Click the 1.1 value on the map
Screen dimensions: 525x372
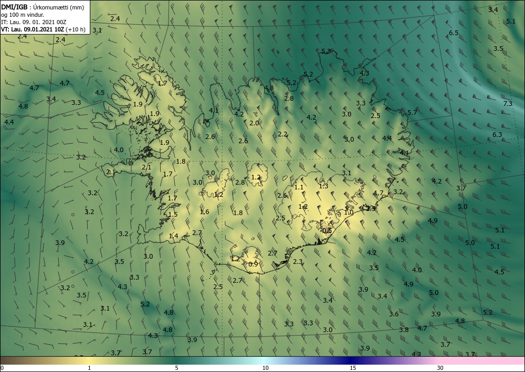pos(299,187)
